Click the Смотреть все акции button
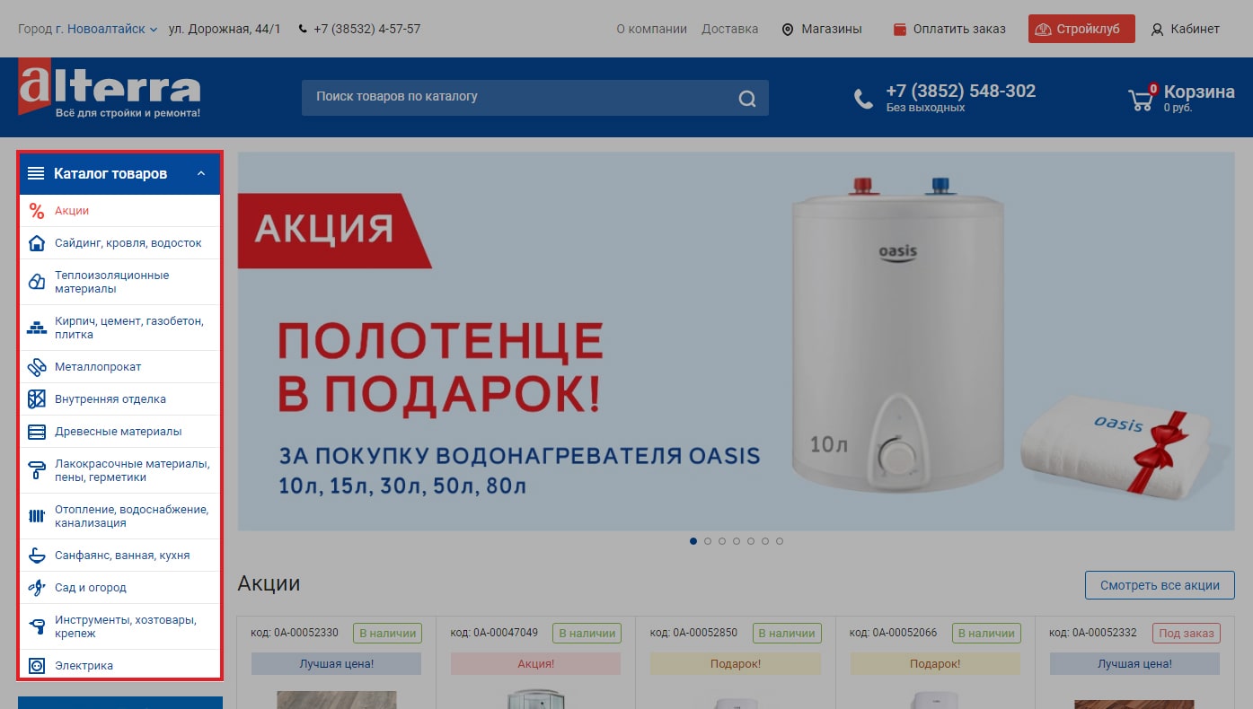Screen dimensions: 1253x709 [1160, 585]
